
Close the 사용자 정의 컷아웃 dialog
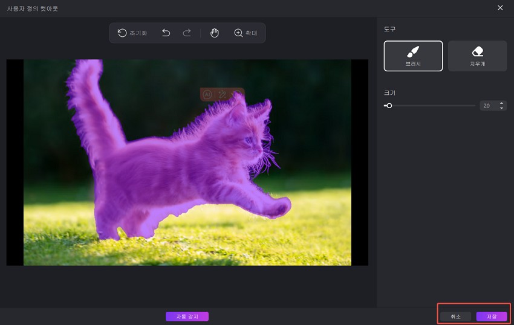[x=500, y=8]
